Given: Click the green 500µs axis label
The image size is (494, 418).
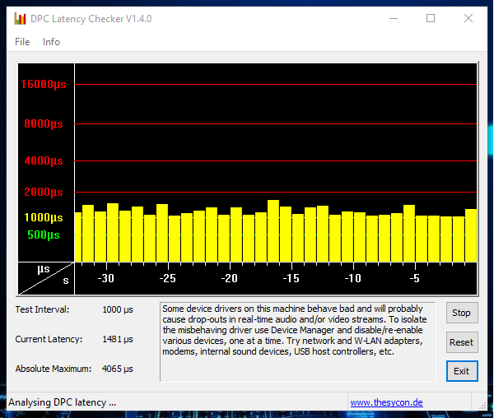Looking at the screenshot, I should pos(43,235).
